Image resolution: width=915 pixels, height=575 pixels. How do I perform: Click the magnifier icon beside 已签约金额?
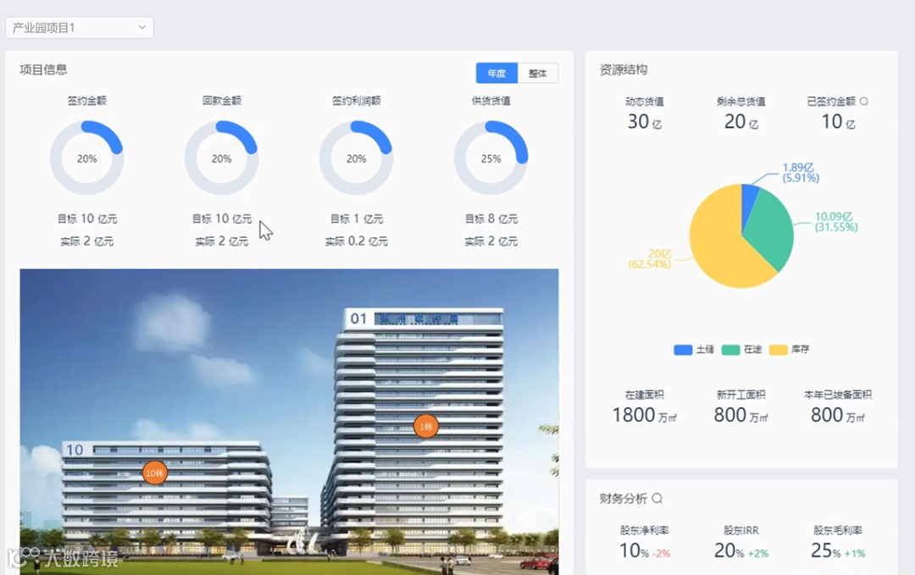click(x=864, y=101)
